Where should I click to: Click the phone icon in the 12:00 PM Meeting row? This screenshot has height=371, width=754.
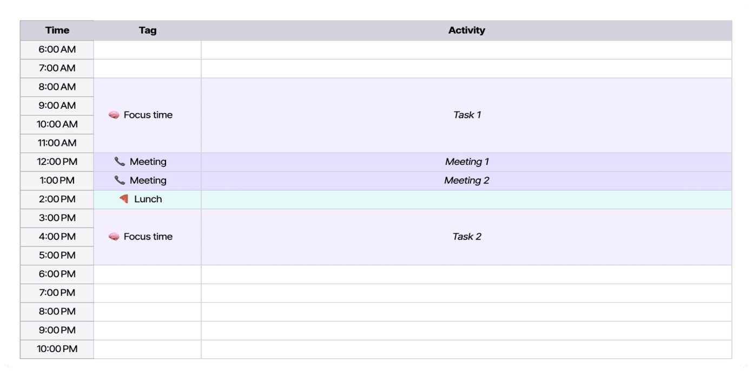click(120, 162)
